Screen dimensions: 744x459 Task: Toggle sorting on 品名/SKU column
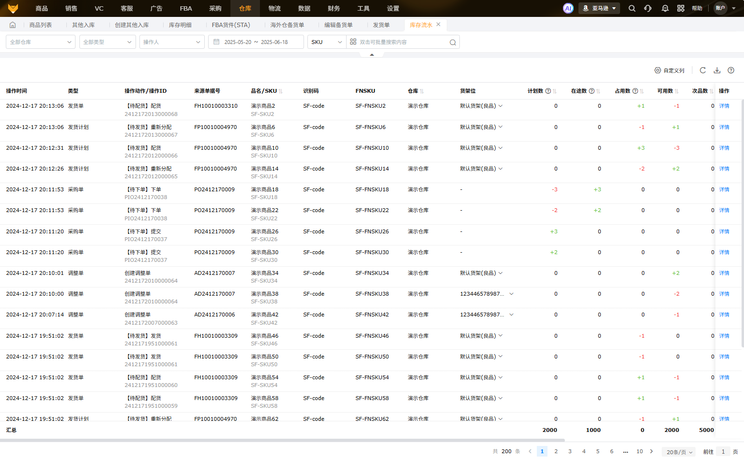point(281,91)
